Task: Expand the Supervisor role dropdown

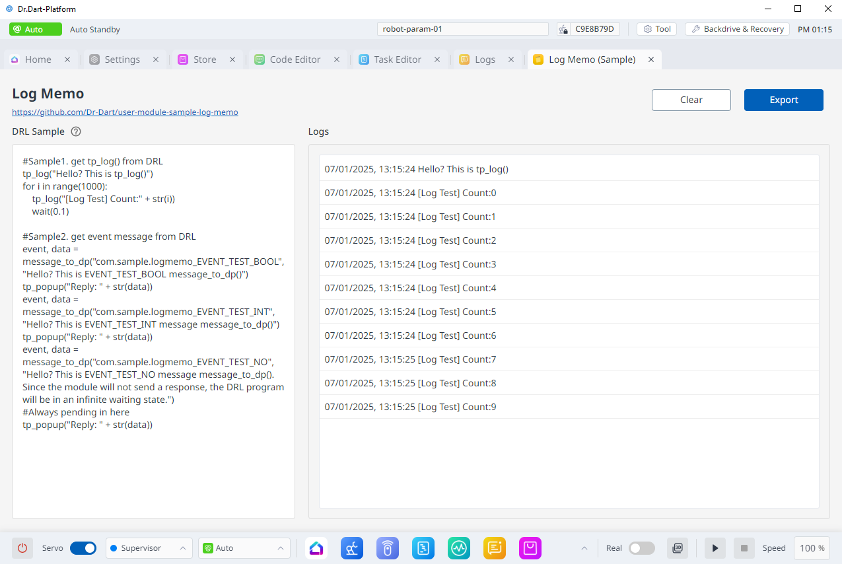Action: pyautogui.click(x=149, y=548)
